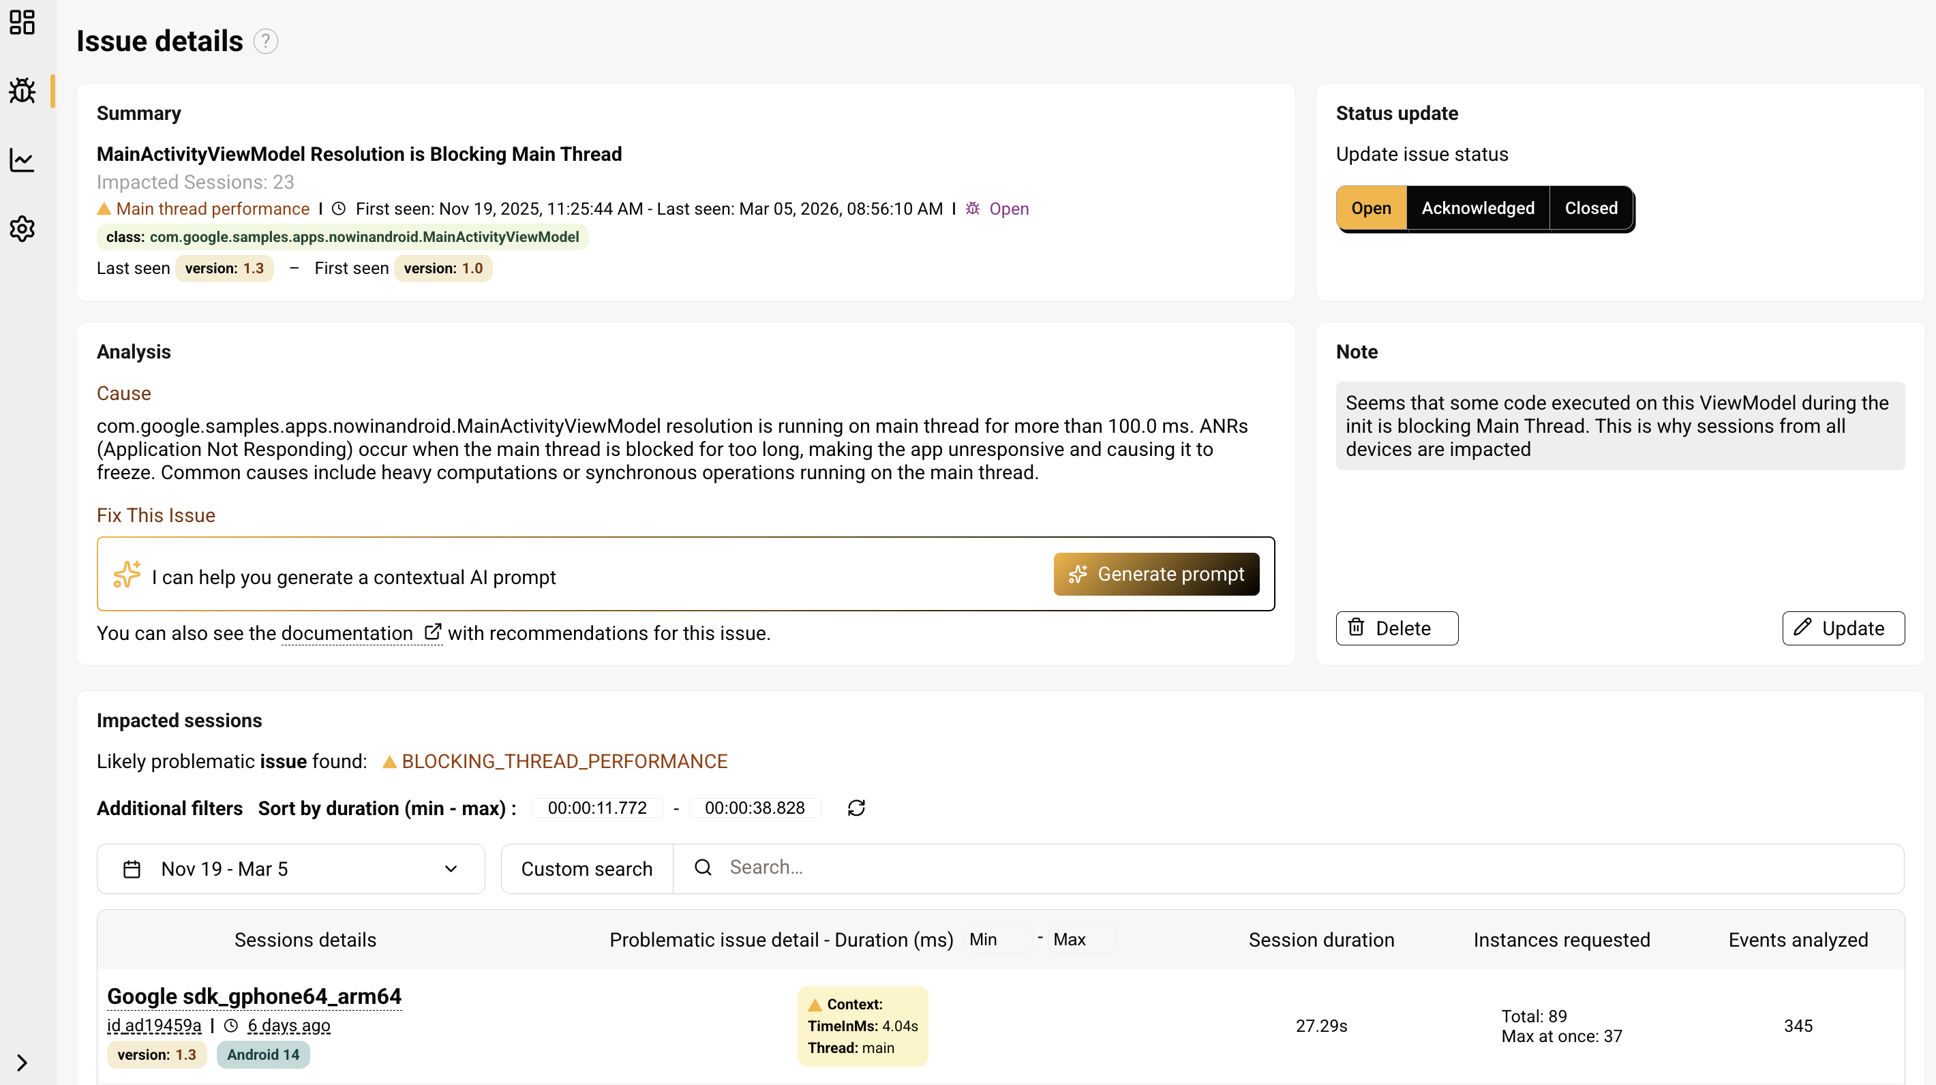Set issue status to Open
Image resolution: width=1936 pixels, height=1085 pixels.
pyautogui.click(x=1371, y=208)
